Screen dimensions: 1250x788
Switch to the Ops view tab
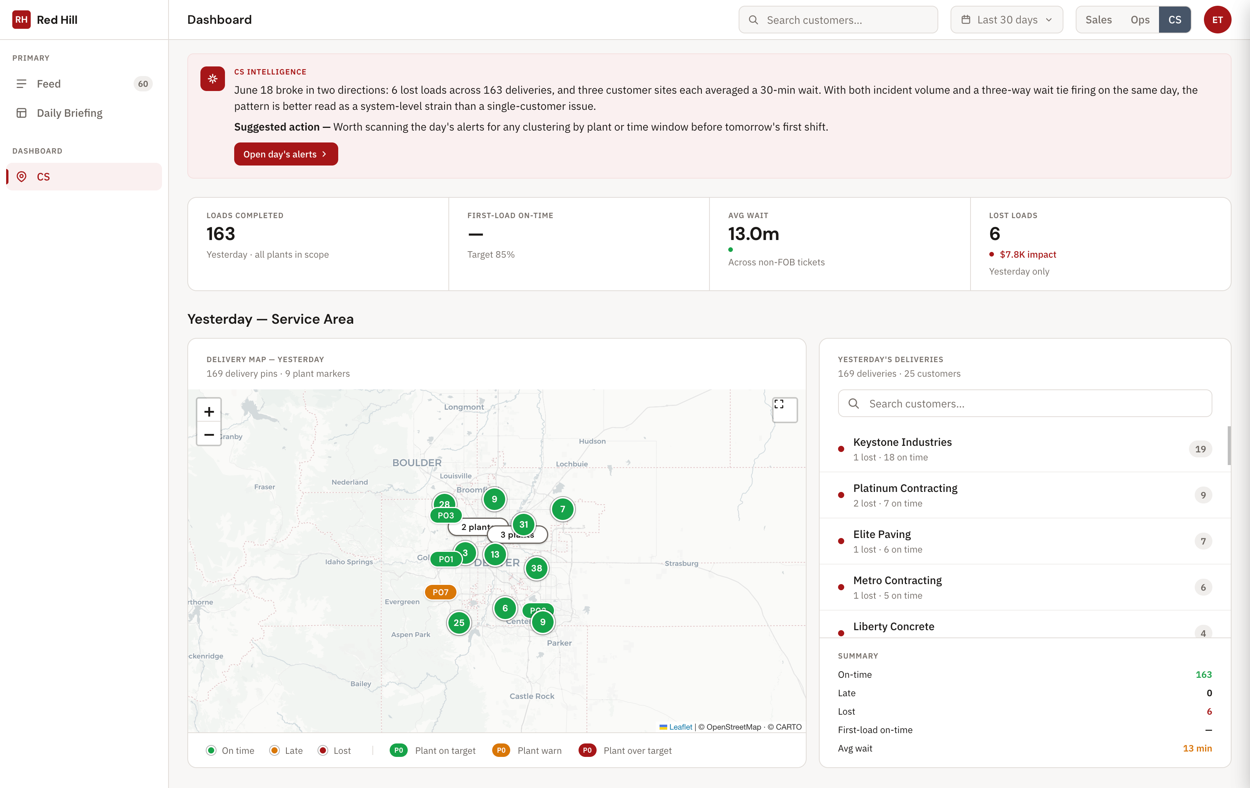pyautogui.click(x=1139, y=20)
